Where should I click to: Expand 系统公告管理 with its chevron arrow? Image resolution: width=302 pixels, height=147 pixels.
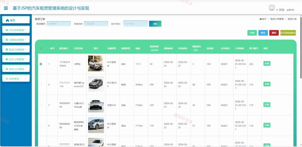(25, 68)
